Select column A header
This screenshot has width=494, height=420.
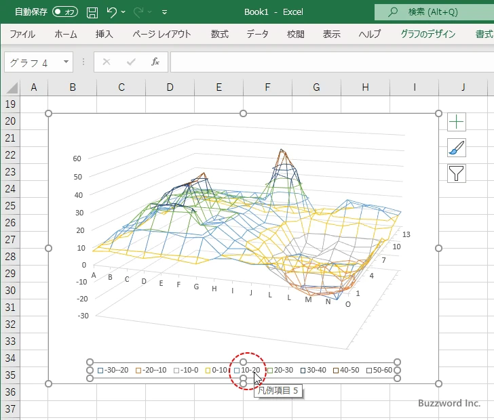[x=34, y=87]
